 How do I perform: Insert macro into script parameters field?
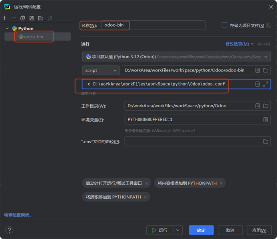pos(257,84)
